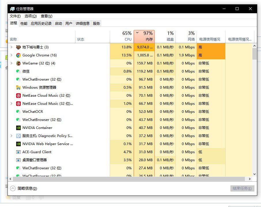Expand 服务主机: Diagnostic Policy row
This screenshot has width=261, height=207.
(11, 136)
